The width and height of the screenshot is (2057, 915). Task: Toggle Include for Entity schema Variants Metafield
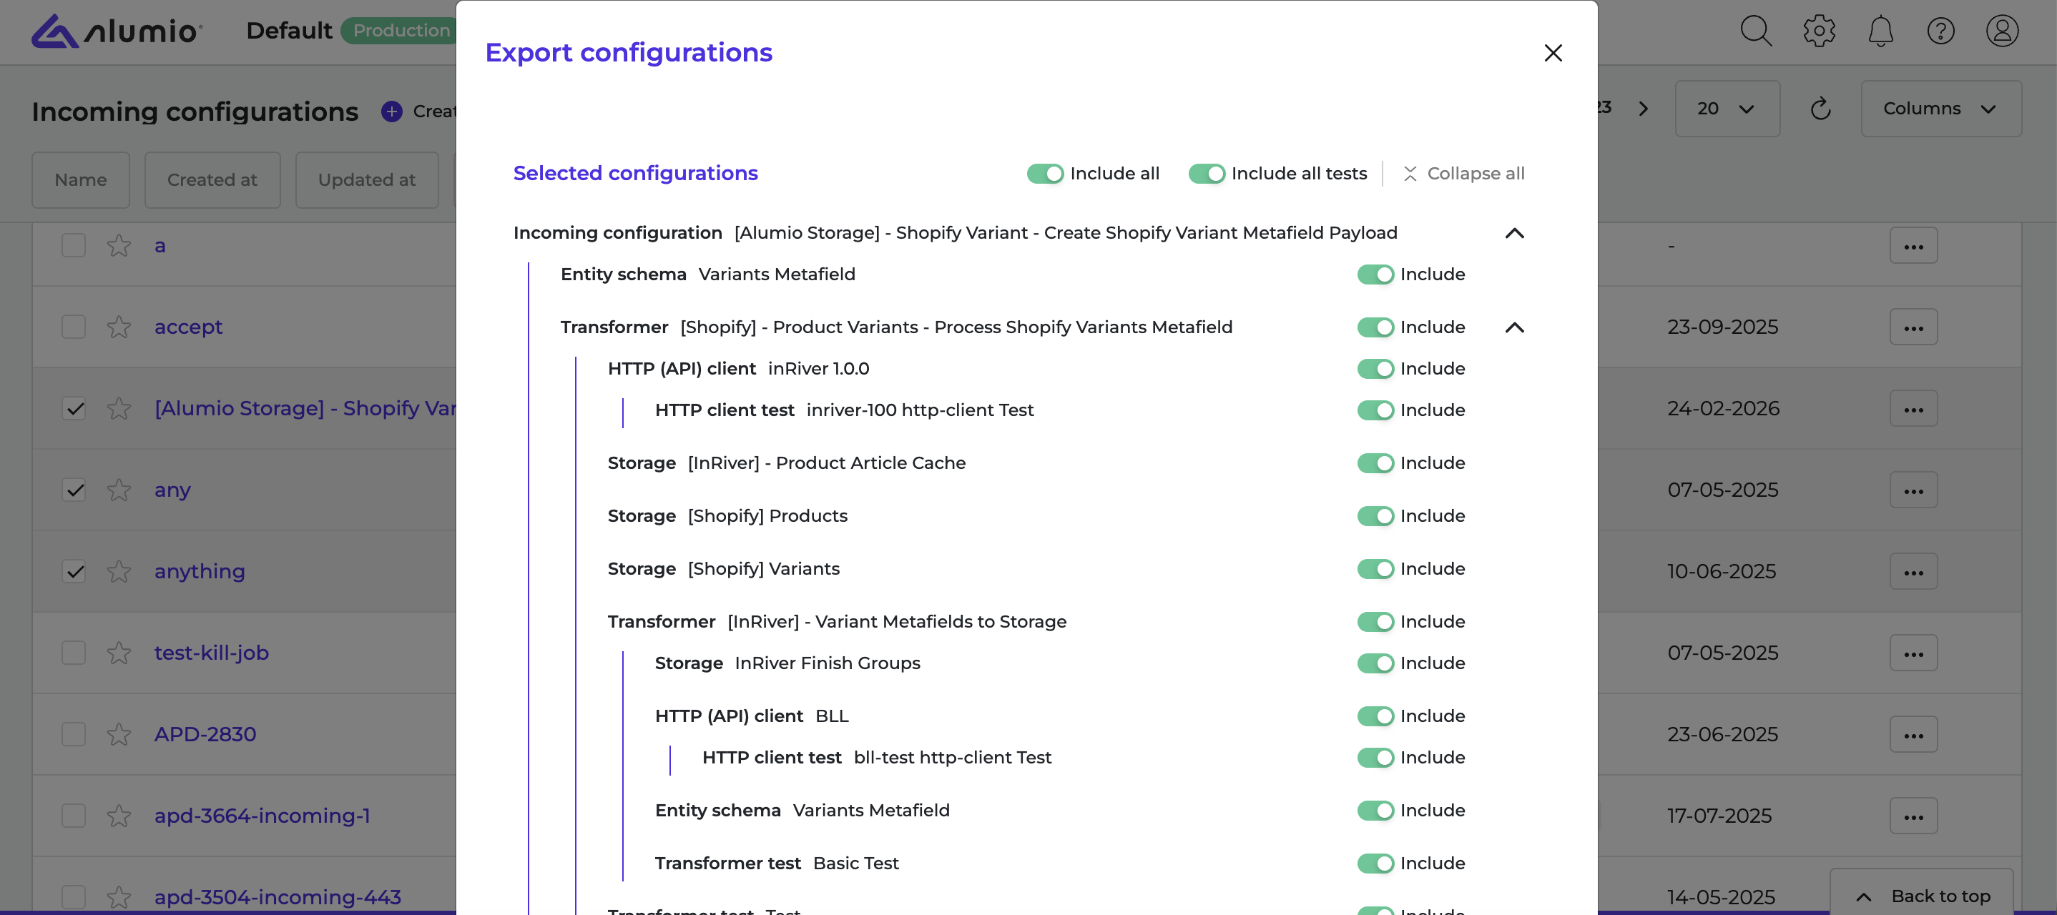pyautogui.click(x=1375, y=274)
